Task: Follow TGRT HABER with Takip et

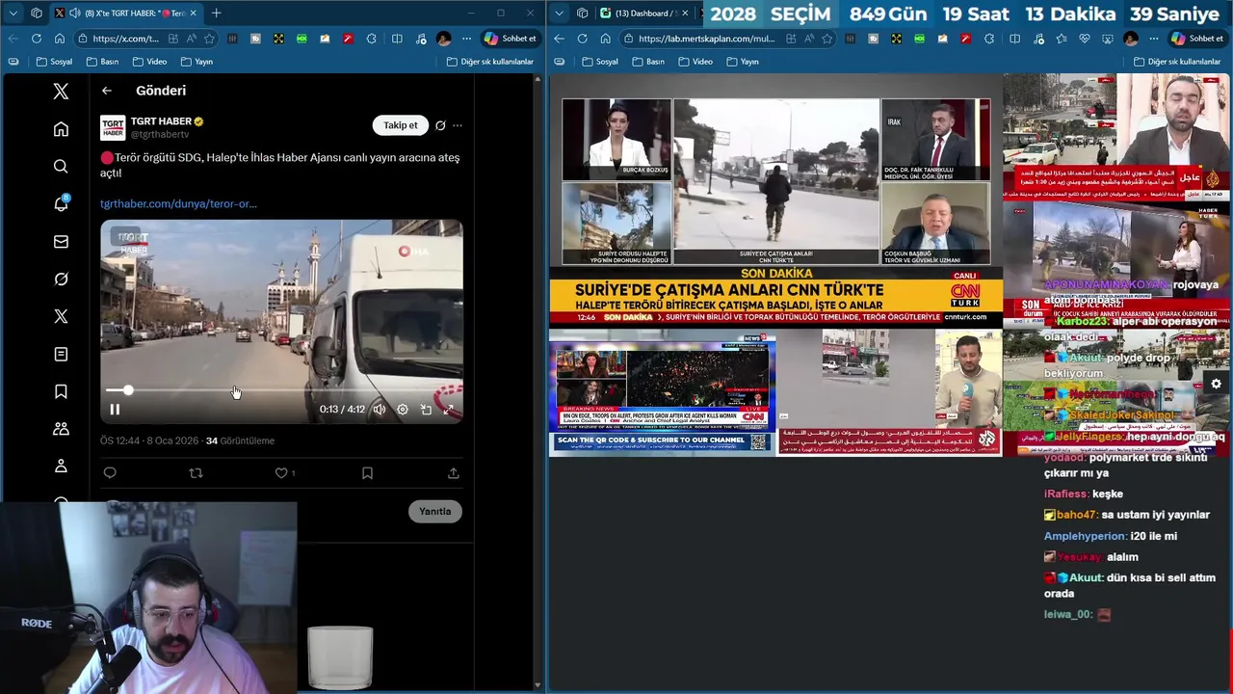Action: click(x=401, y=125)
